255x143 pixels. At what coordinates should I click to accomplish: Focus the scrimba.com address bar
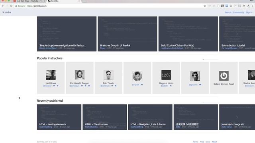(109, 6)
